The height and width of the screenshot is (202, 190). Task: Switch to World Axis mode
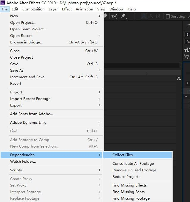[x=151, y=16]
